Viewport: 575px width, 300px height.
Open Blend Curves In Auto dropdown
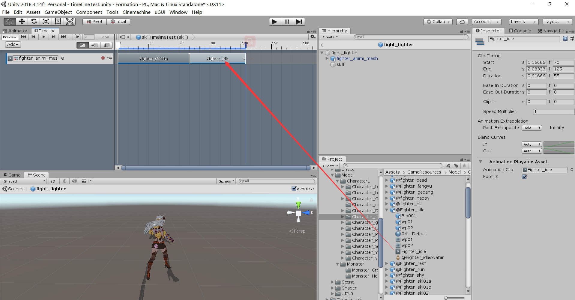pyautogui.click(x=532, y=144)
